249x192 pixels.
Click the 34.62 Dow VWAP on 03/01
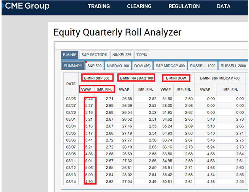(167, 119)
